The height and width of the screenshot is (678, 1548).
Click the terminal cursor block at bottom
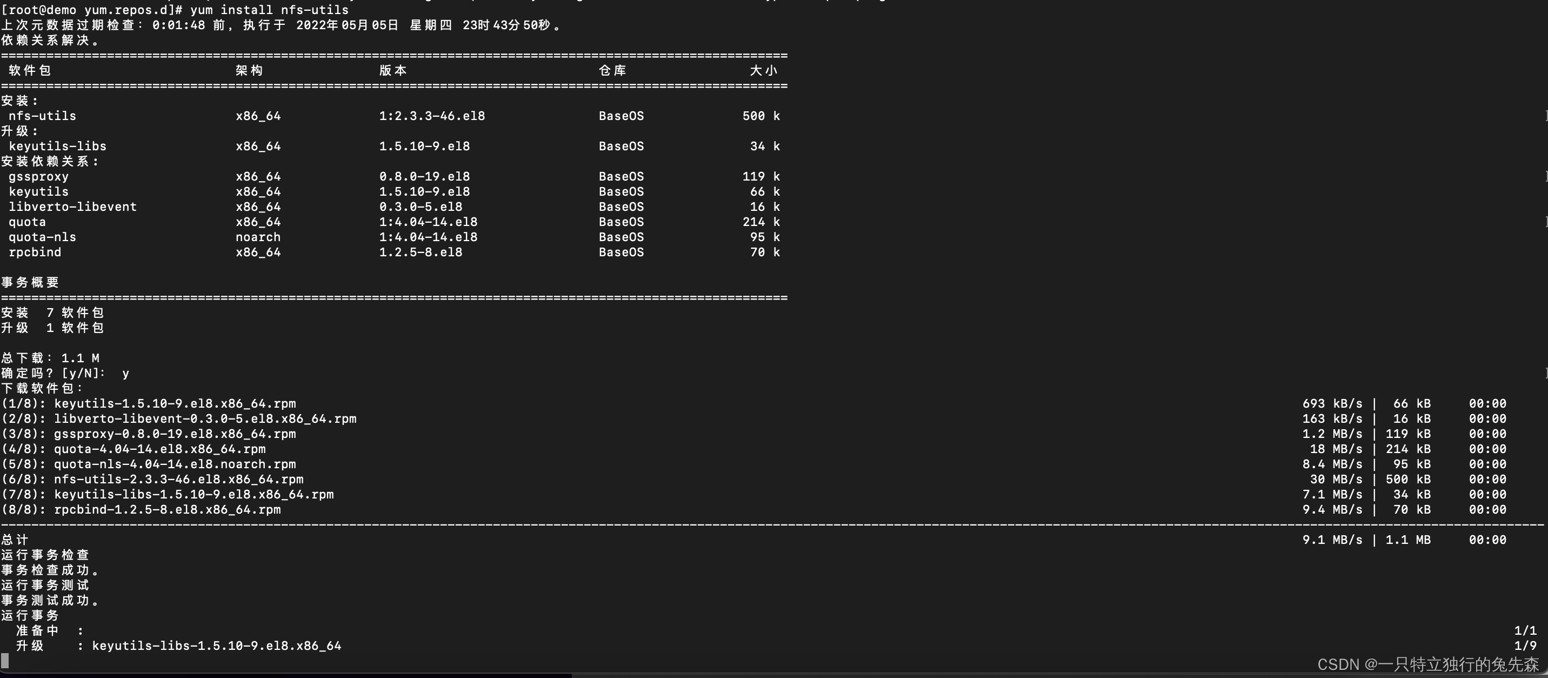click(5, 661)
